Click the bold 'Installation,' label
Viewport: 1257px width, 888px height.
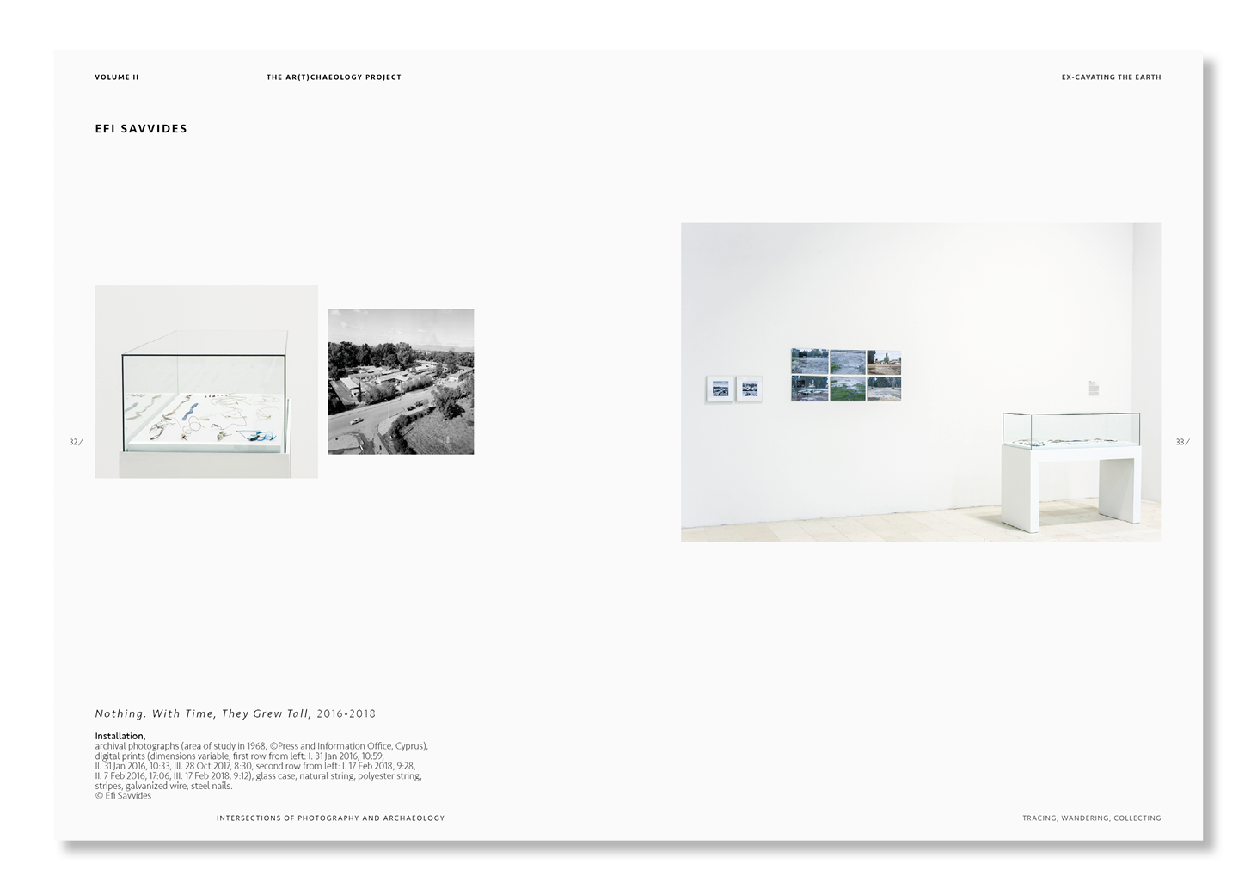pyautogui.click(x=120, y=737)
